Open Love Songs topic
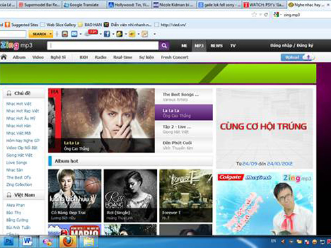 click(17, 163)
